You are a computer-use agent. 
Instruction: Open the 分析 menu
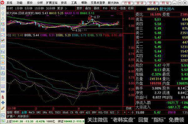coord(40,2)
